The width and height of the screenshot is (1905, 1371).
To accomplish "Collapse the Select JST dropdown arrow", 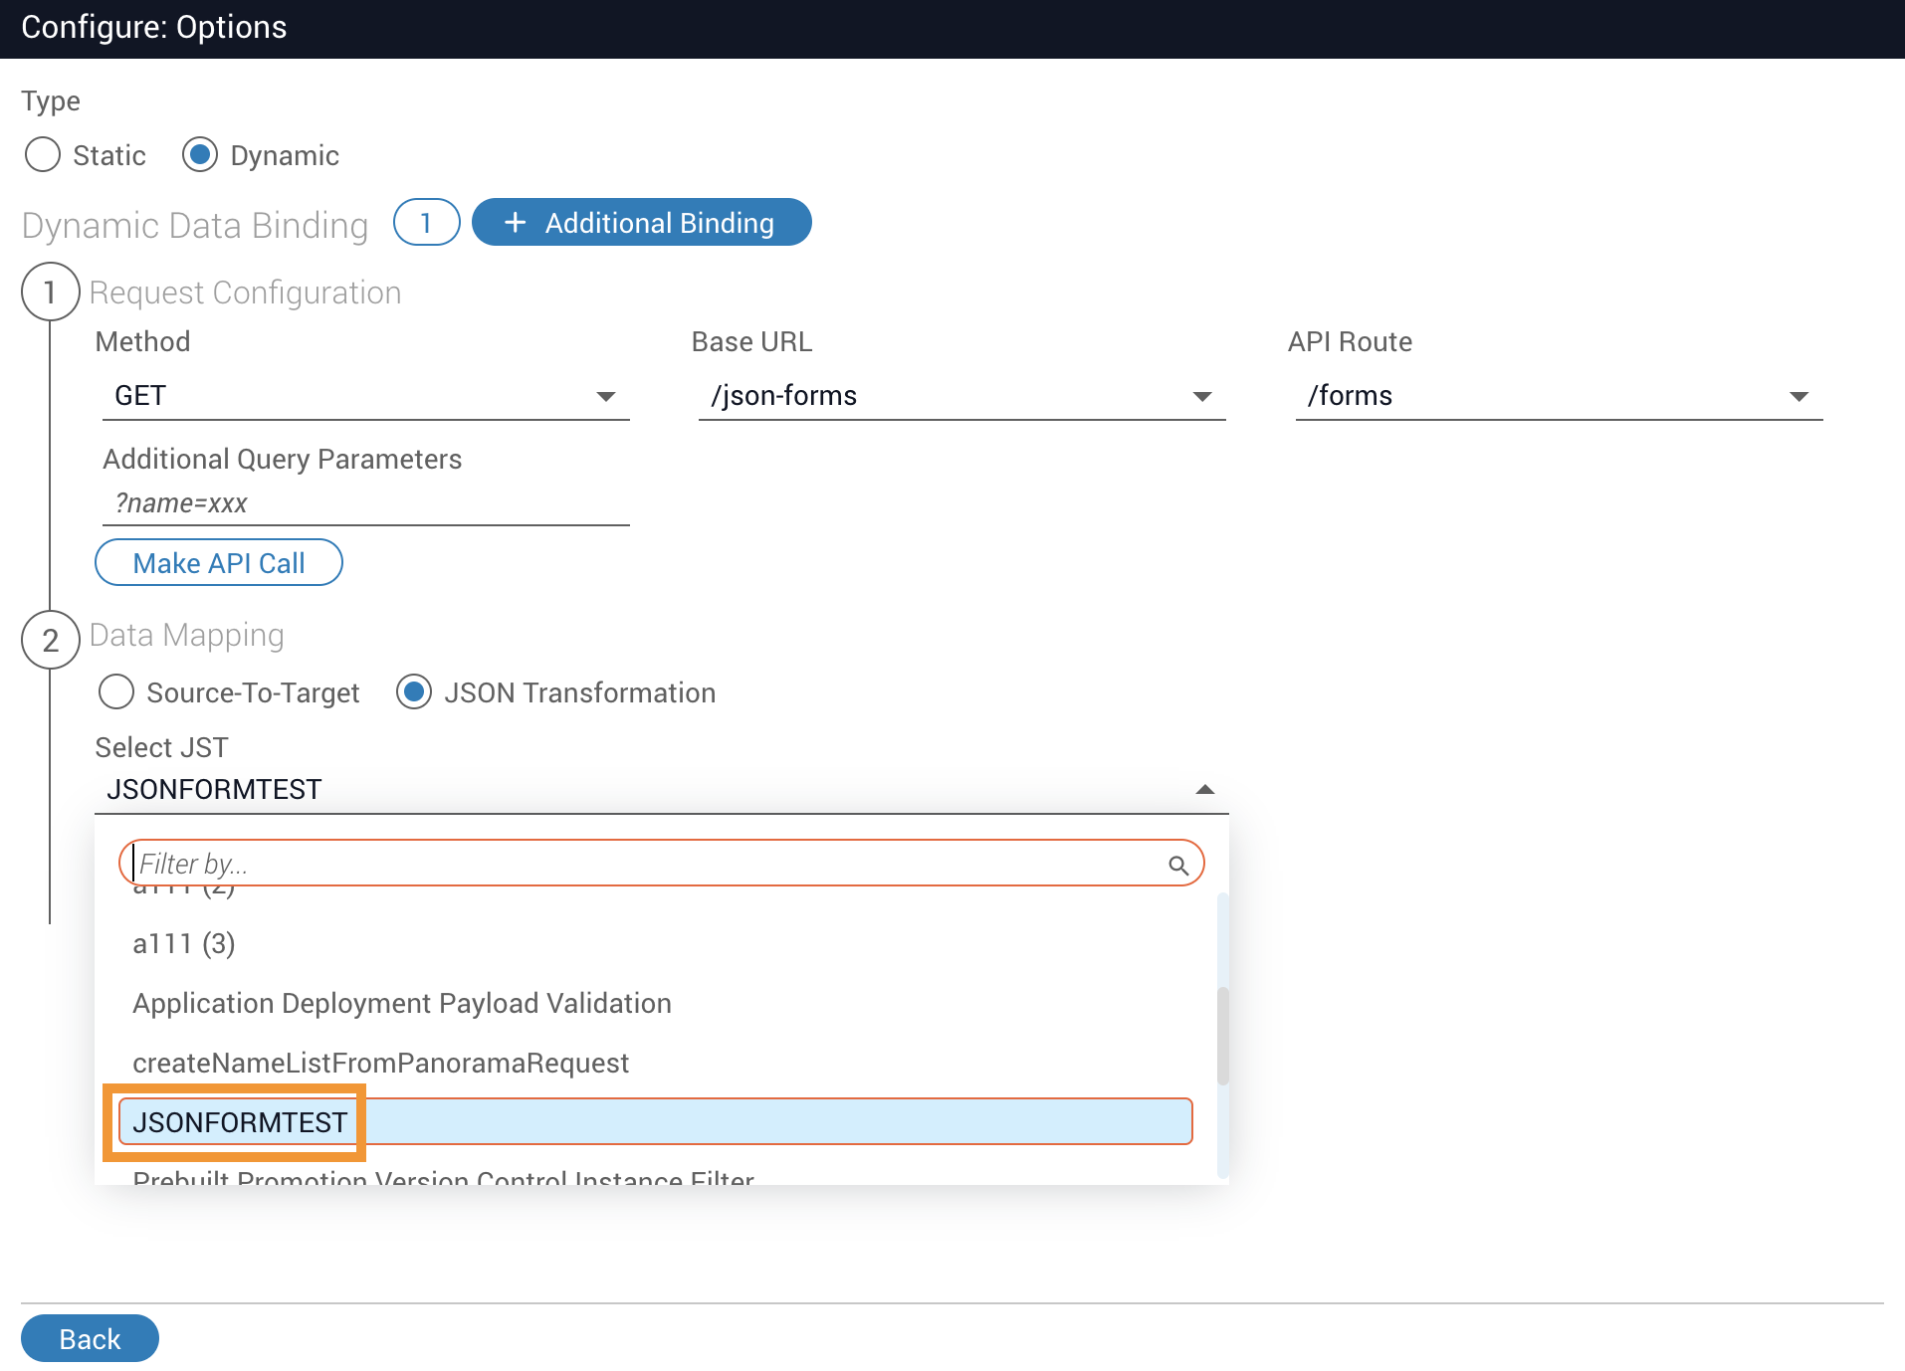I will 1204,790.
